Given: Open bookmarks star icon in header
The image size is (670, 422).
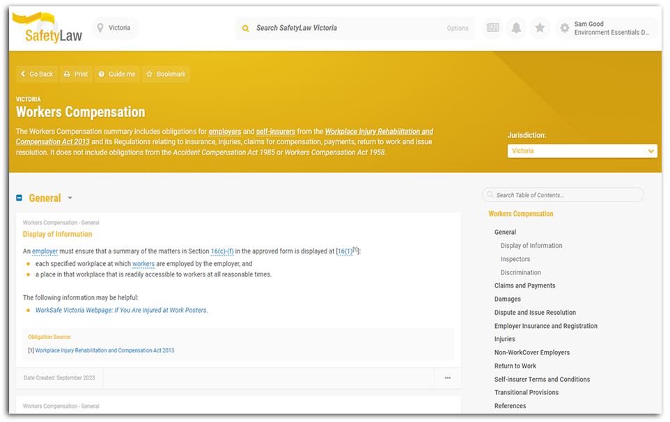Looking at the screenshot, I should 540,28.
